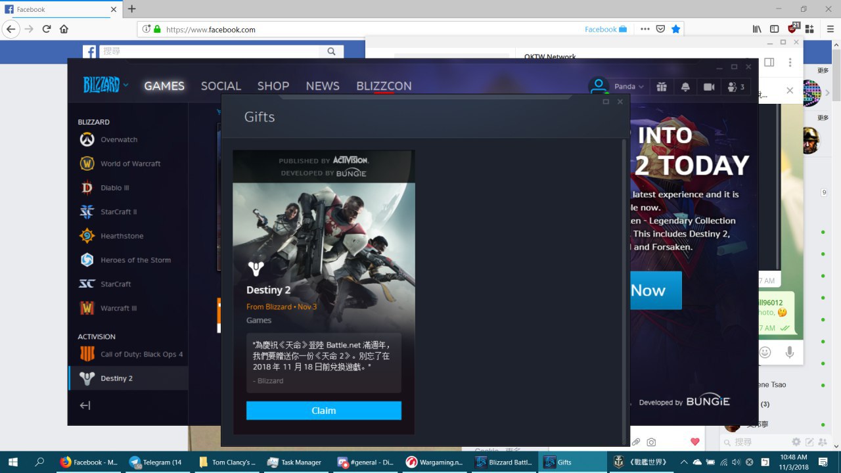Expand the Panda account dropdown

tap(629, 87)
